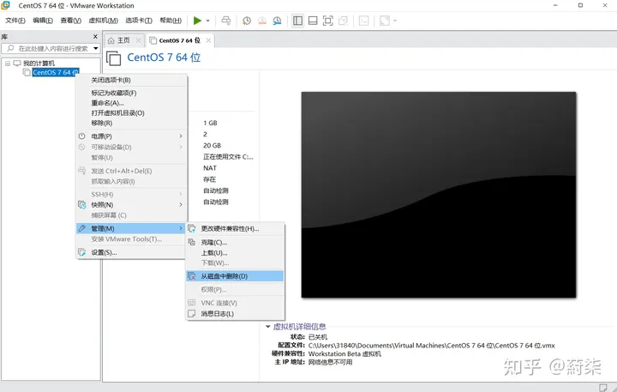Open the 编辑(E) menu
The height and width of the screenshot is (392, 617).
tap(43, 21)
